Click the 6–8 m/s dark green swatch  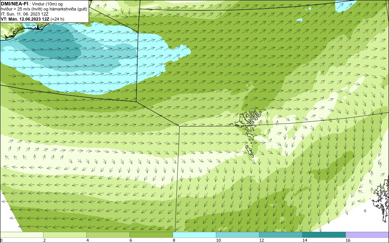[x=151, y=234]
